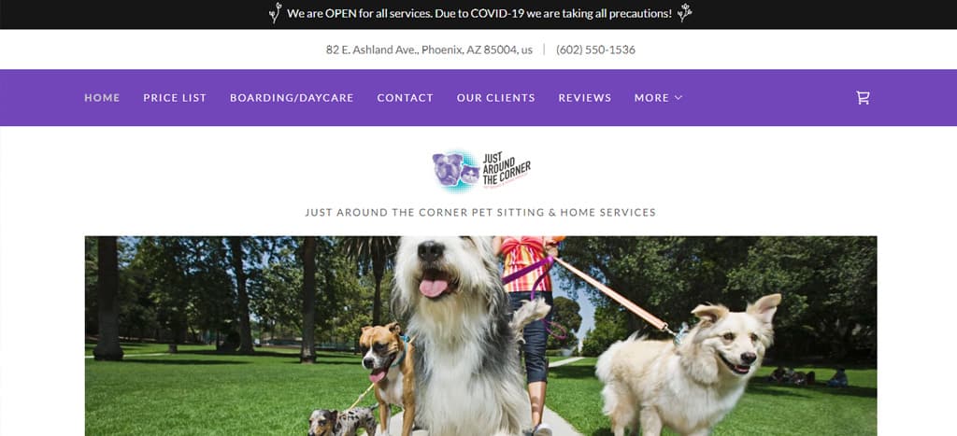The height and width of the screenshot is (436, 957).
Task: View the Our Clients page
Action: coord(495,98)
